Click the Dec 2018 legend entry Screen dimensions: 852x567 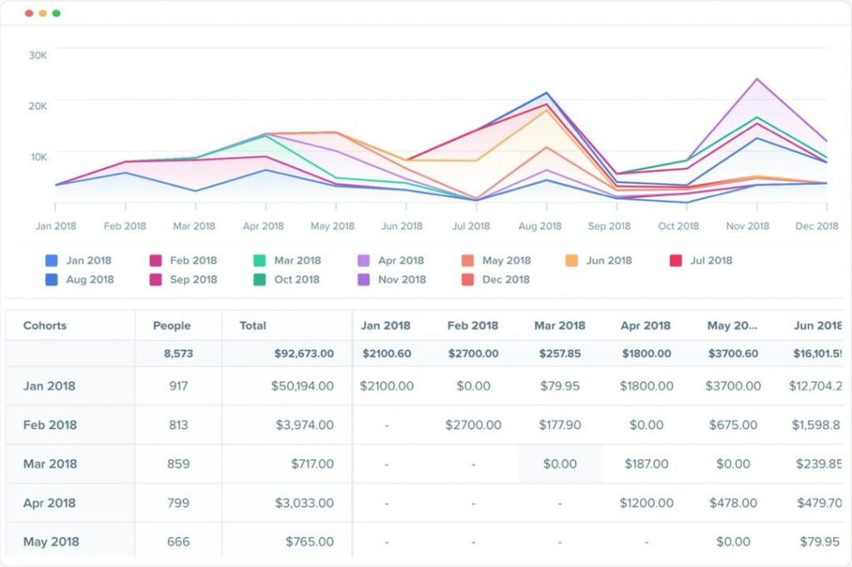click(496, 279)
